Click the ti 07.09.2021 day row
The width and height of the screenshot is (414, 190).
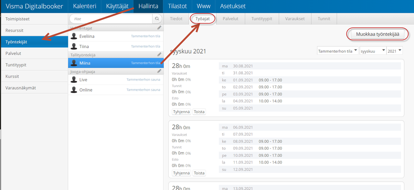point(310,134)
